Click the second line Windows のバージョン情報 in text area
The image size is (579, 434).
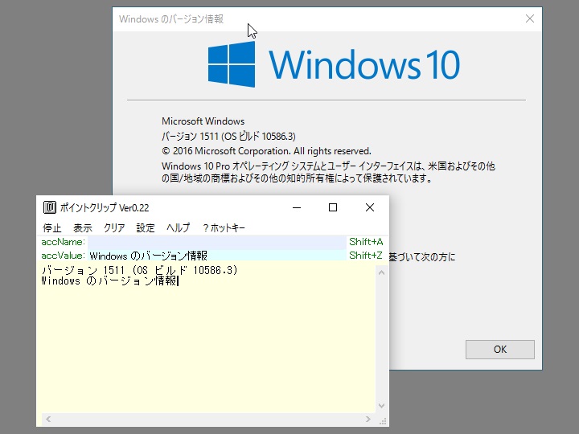click(109, 281)
